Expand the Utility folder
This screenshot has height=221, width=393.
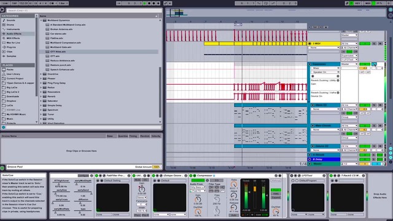click(41, 118)
